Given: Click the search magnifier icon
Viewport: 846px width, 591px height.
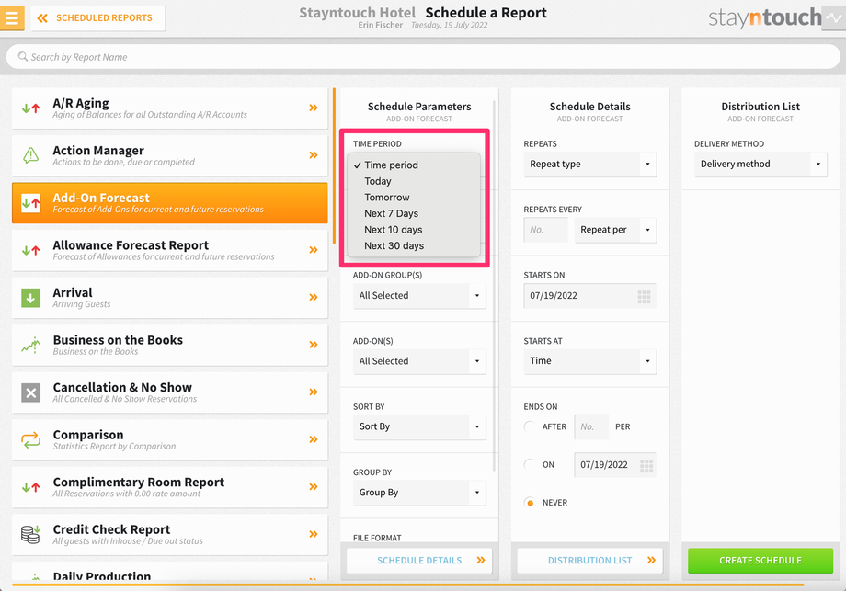Looking at the screenshot, I should click(x=23, y=57).
